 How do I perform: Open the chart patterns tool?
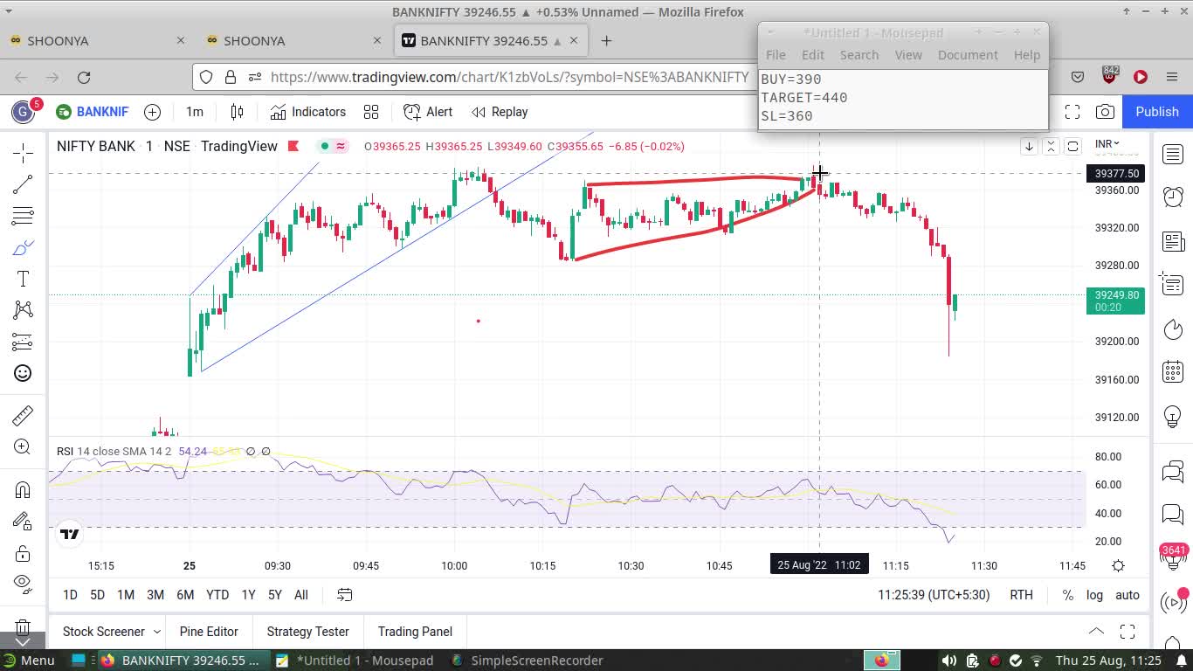pos(24,310)
